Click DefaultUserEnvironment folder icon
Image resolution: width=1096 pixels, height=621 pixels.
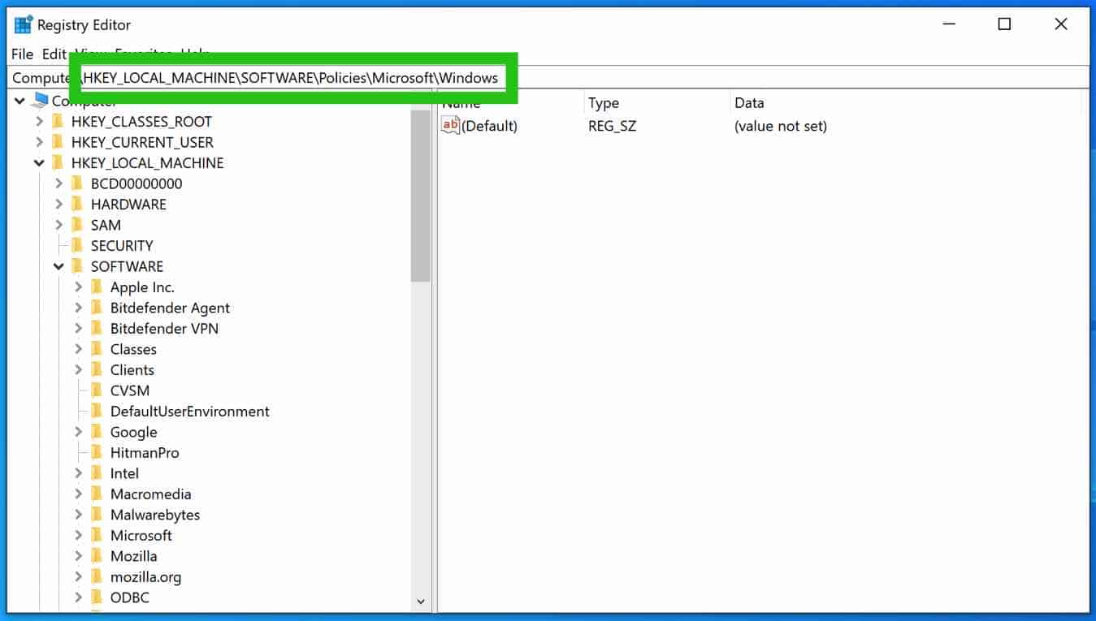click(x=97, y=412)
